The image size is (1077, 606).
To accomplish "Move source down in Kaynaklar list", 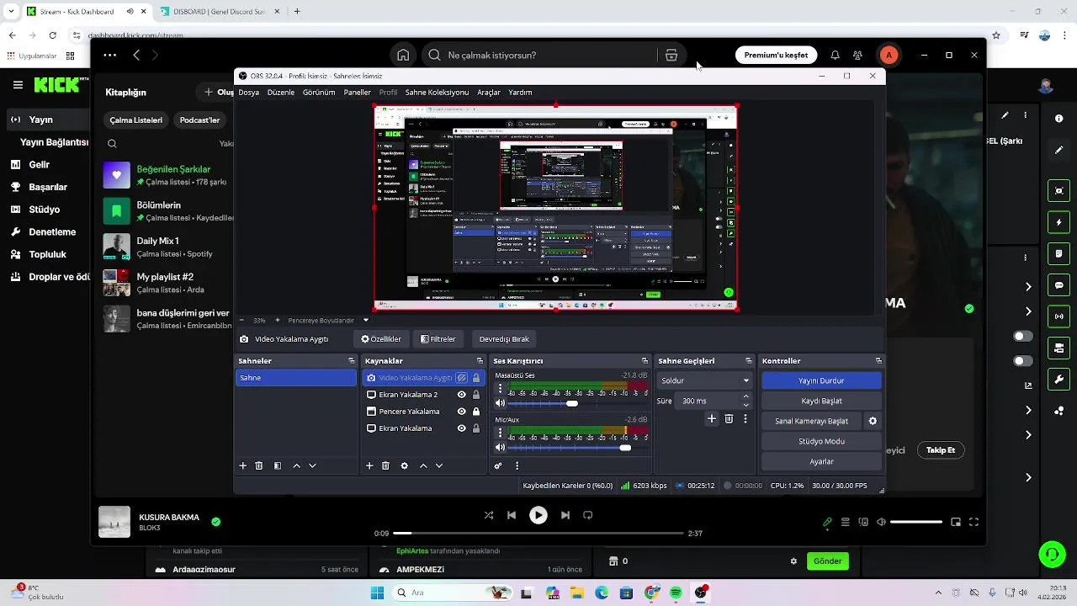I will (x=439, y=465).
